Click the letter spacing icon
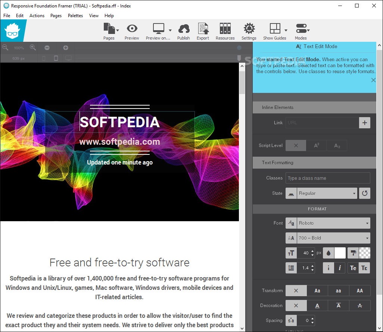This screenshot has width=383, height=332. point(291,320)
